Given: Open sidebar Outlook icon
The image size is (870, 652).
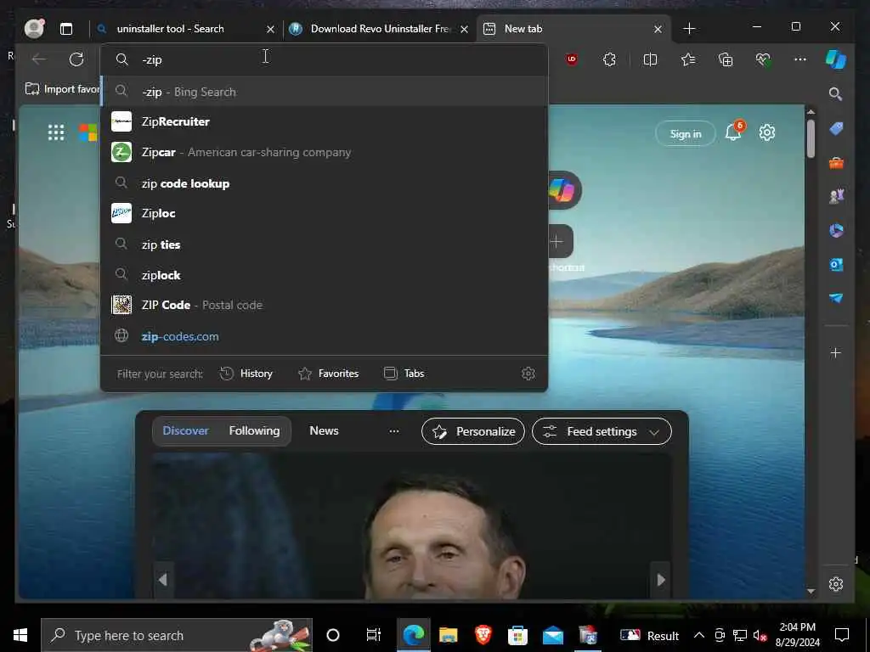Looking at the screenshot, I should point(836,265).
